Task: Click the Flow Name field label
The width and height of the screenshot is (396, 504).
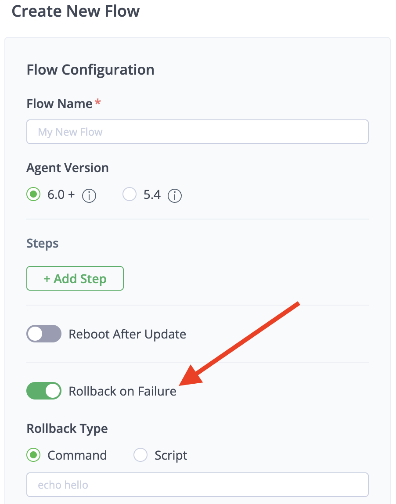Action: [x=59, y=104]
